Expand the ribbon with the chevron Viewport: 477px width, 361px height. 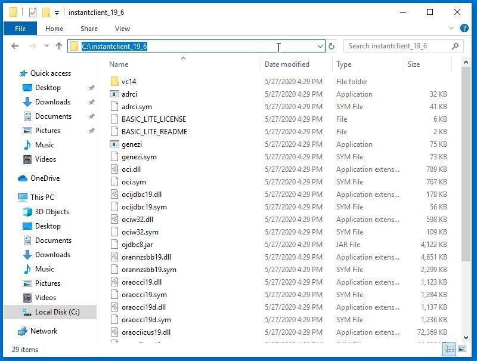tap(451, 28)
